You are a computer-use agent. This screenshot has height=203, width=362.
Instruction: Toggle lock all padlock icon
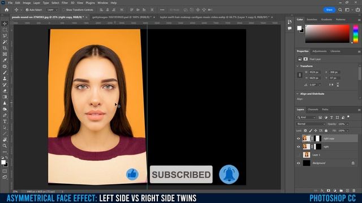[x=326, y=130]
